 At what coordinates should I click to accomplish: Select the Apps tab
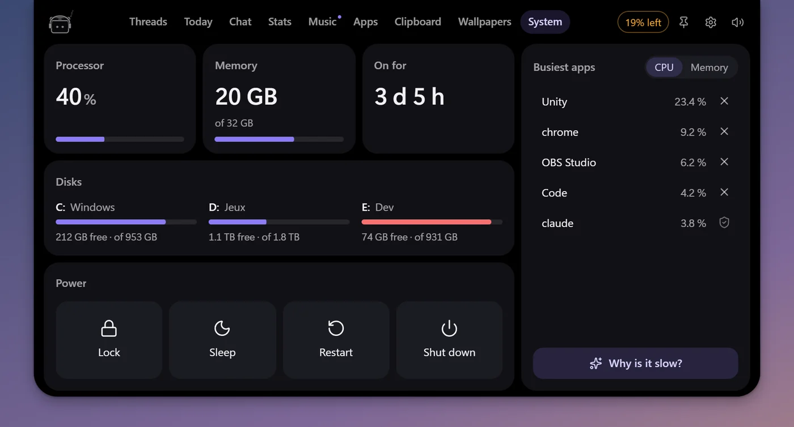coord(365,22)
